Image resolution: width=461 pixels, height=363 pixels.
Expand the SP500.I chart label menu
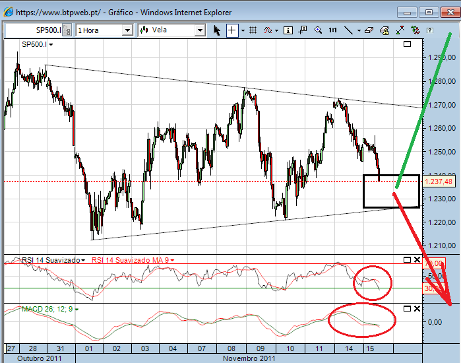point(51,45)
